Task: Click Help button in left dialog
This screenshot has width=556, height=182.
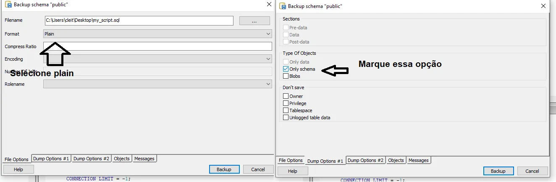Action: (x=18, y=169)
